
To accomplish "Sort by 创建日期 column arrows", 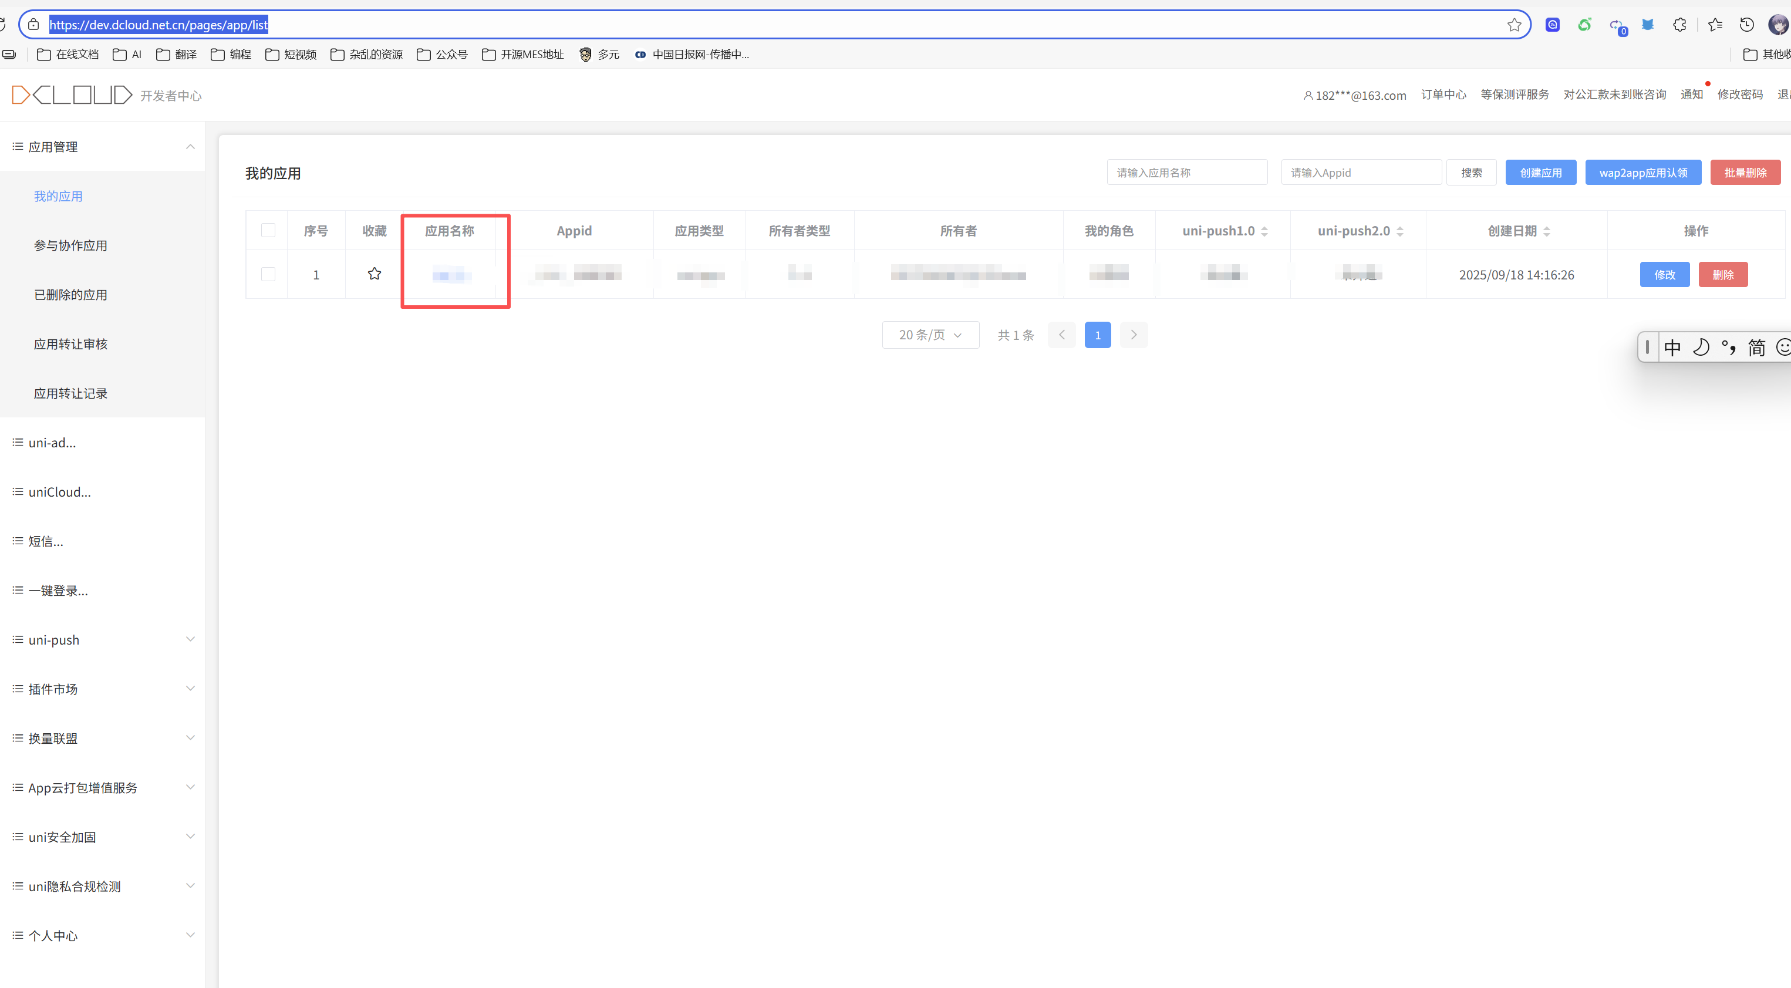I will click(x=1546, y=231).
